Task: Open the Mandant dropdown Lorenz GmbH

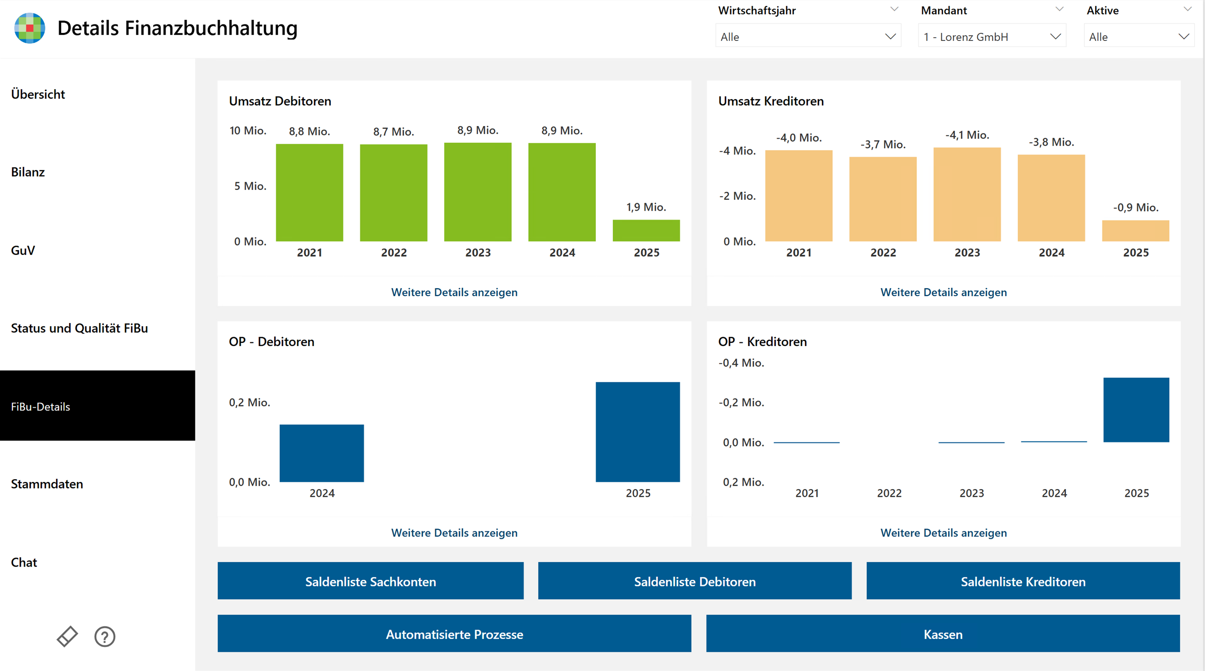Action: [x=992, y=37]
